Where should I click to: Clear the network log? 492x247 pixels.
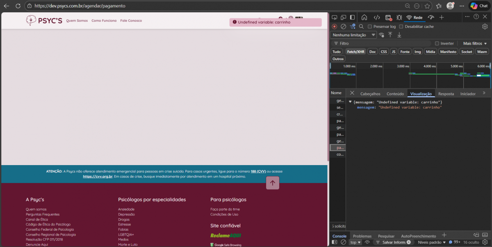coord(344,27)
